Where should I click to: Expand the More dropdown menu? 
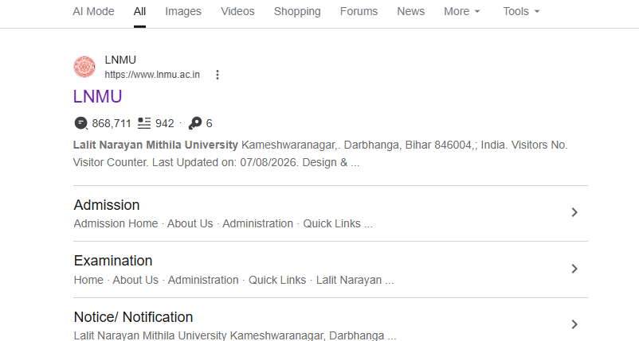coord(462,11)
